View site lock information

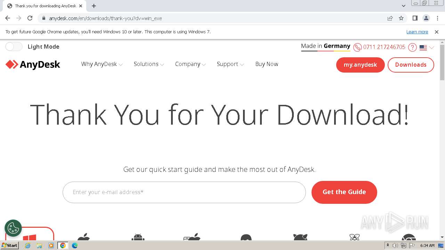click(x=43, y=18)
